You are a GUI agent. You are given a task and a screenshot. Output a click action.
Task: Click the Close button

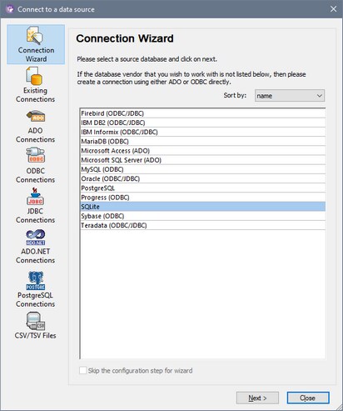click(x=308, y=398)
